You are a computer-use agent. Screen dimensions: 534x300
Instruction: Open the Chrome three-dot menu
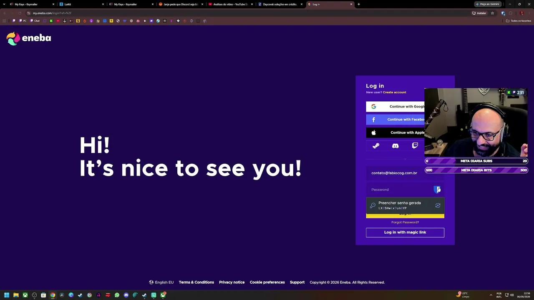(529, 13)
